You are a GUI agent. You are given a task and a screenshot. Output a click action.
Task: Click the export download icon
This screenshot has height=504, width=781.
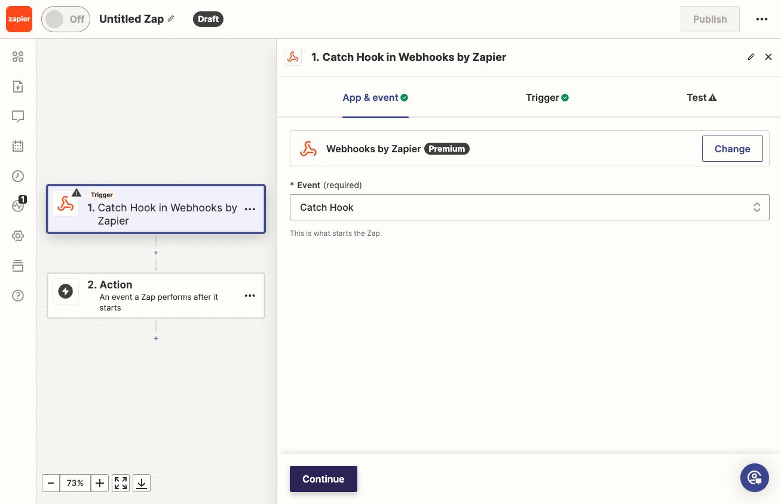coord(142,483)
